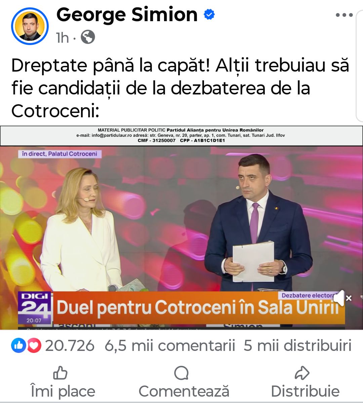Image resolution: width=363 pixels, height=403 pixels.
Task: Tap the blue like reaction icon
Action: (x=18, y=346)
